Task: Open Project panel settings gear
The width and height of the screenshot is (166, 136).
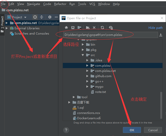Action: click(x=50, y=17)
